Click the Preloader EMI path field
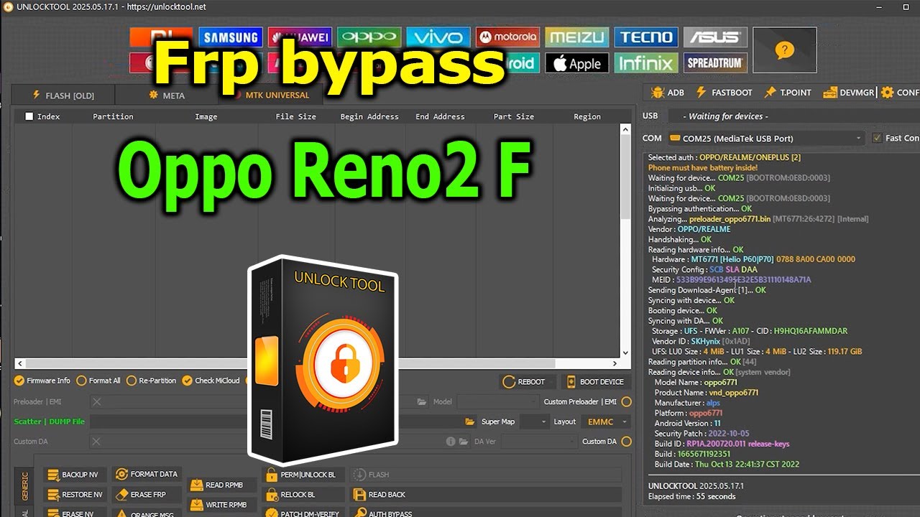The width and height of the screenshot is (920, 517). coord(259,402)
